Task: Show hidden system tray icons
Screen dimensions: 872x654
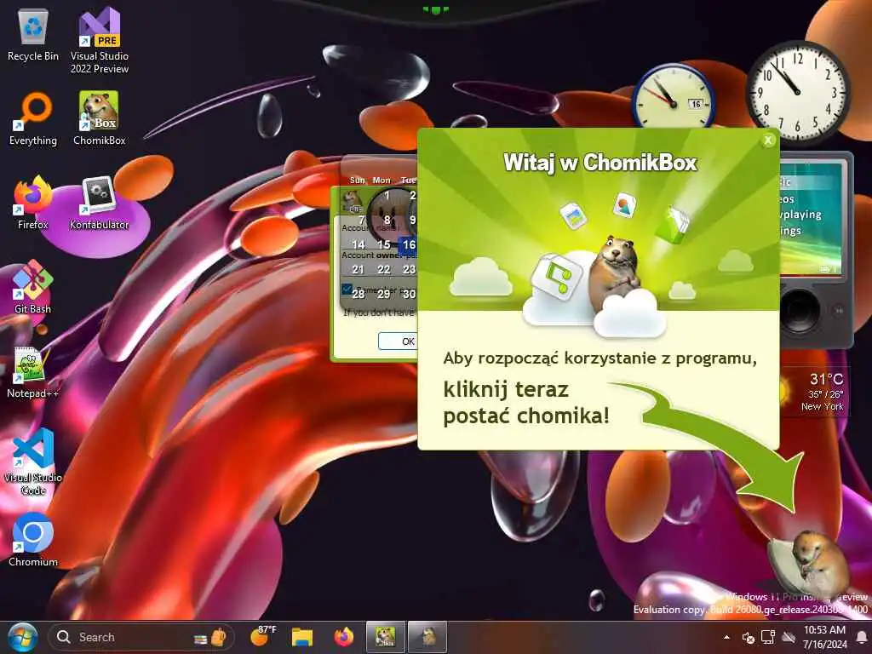Action: pyautogui.click(x=726, y=637)
